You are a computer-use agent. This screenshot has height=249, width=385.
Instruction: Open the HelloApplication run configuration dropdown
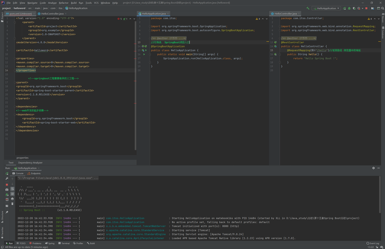[x=327, y=9]
